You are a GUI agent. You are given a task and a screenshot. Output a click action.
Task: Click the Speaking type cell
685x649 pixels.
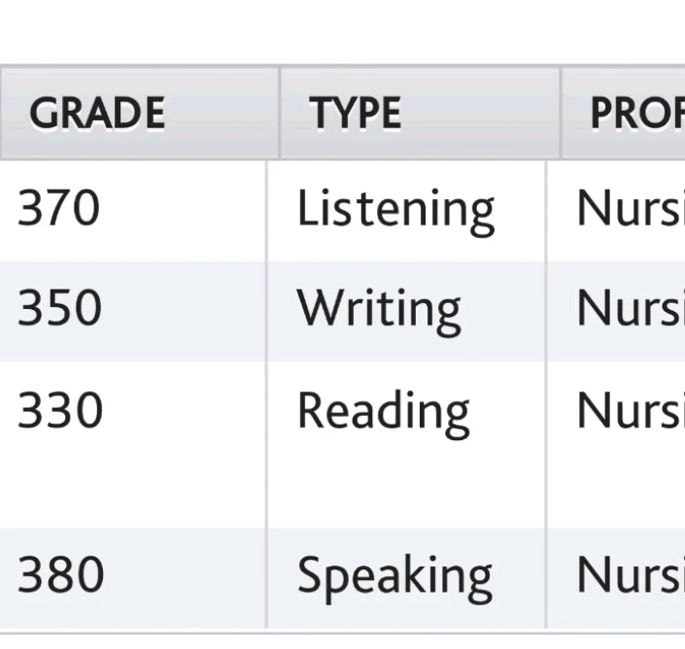point(394,575)
